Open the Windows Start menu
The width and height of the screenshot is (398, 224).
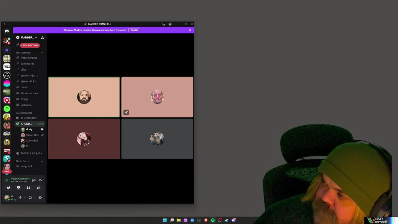(x=165, y=220)
